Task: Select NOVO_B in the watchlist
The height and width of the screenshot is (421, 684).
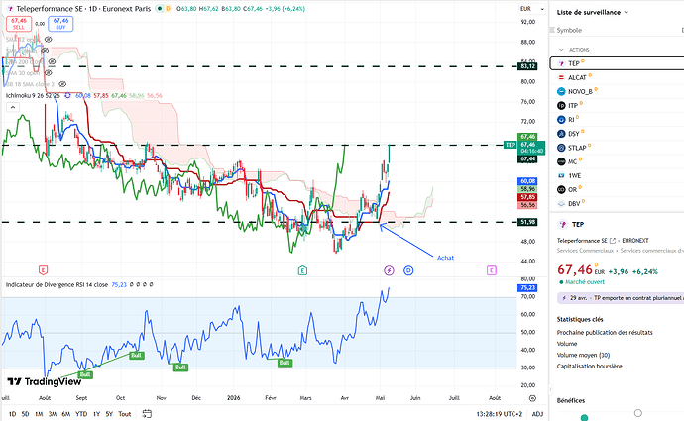Action: (617, 91)
